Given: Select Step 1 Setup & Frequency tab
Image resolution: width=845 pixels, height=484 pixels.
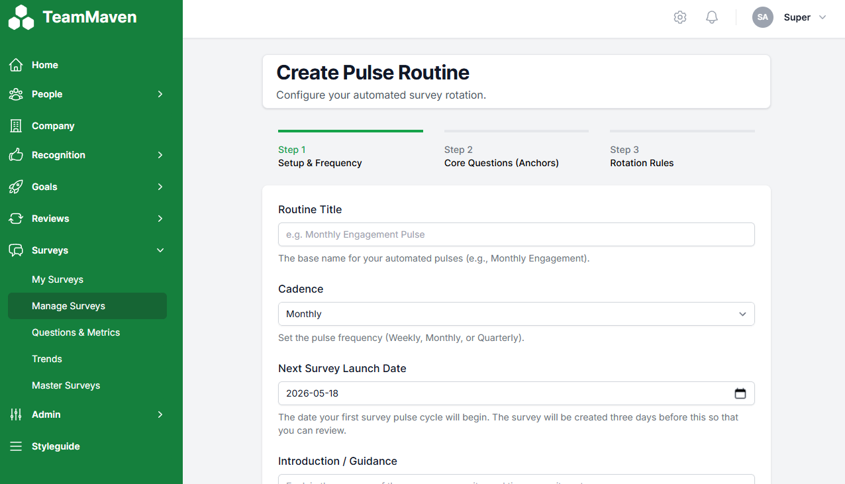Looking at the screenshot, I should 350,150.
